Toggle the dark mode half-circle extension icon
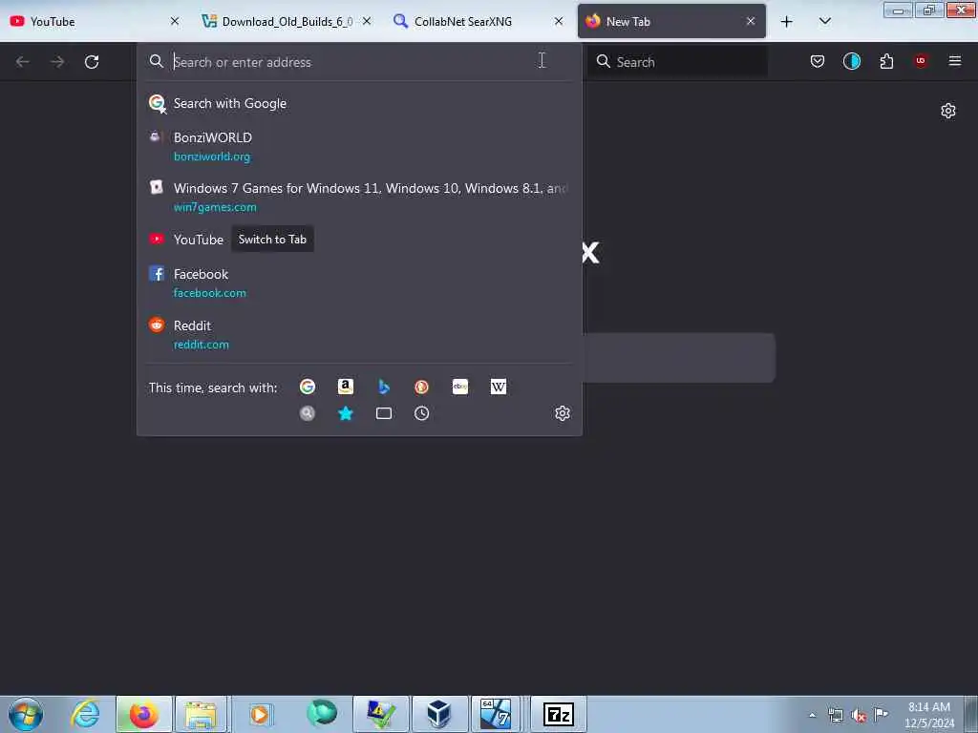Screen dimensions: 978x733 click(x=851, y=61)
